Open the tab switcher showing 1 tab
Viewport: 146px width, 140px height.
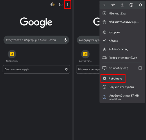coord(61,4)
